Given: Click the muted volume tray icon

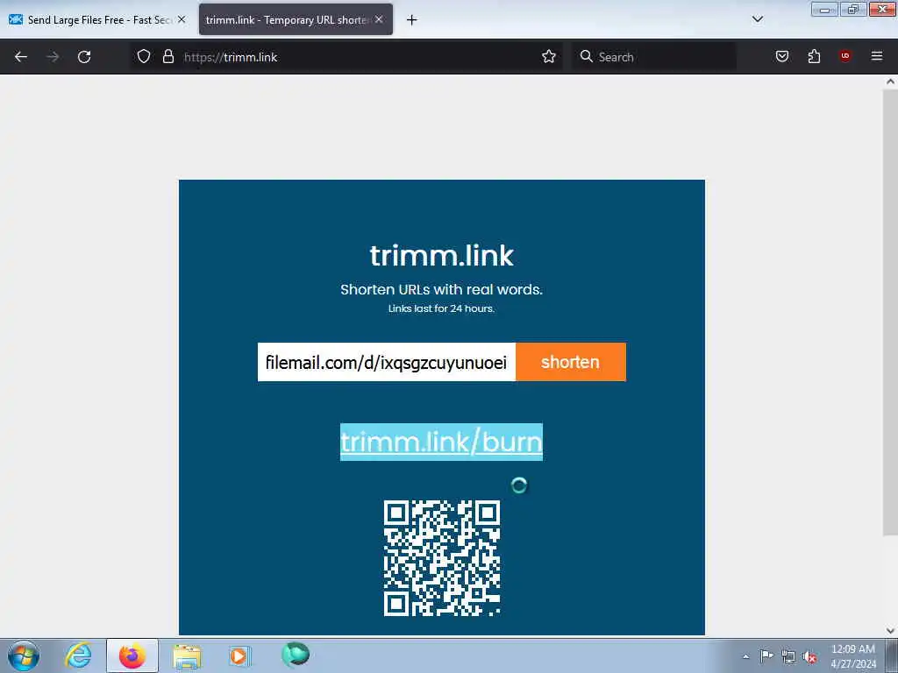Looking at the screenshot, I should 809,657.
